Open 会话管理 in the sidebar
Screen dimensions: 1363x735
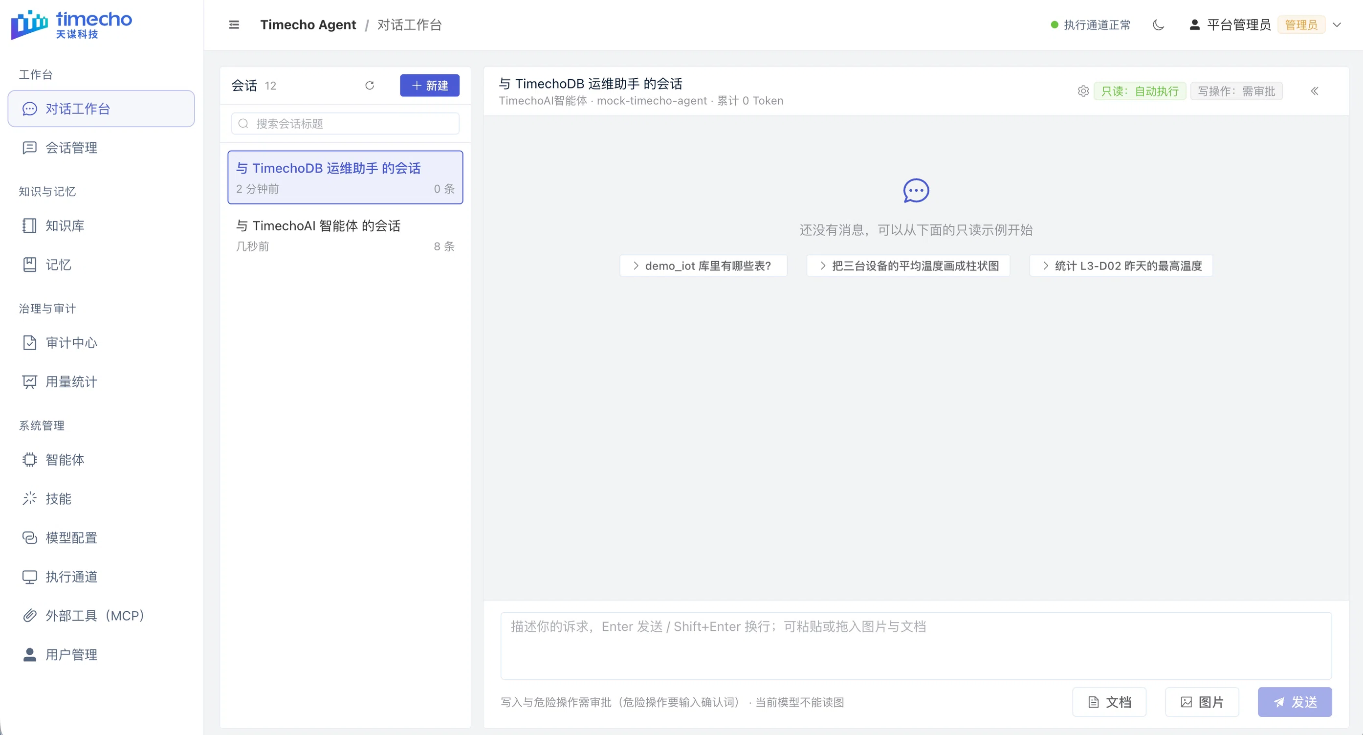(x=101, y=148)
